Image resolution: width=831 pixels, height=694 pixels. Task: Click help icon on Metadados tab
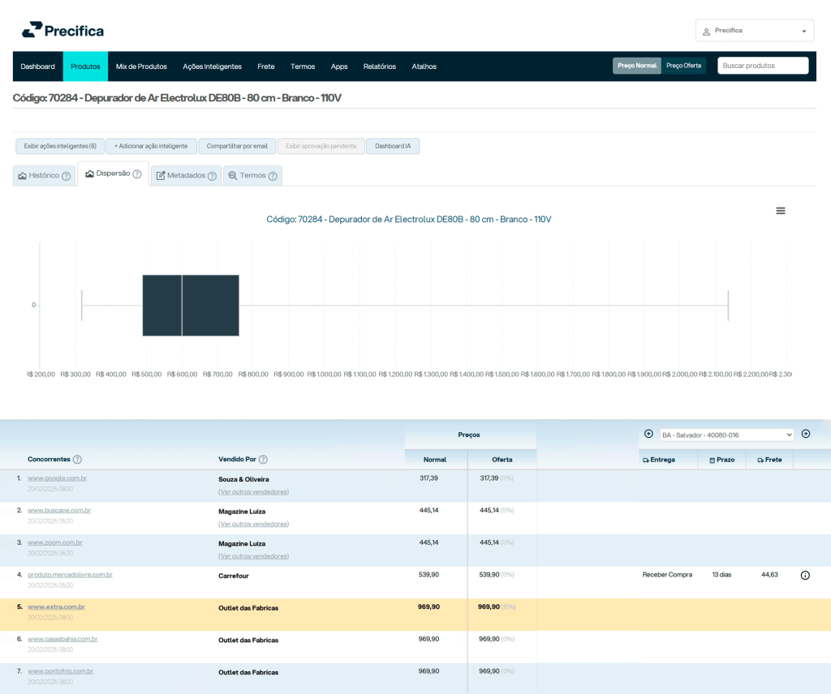[x=212, y=176]
